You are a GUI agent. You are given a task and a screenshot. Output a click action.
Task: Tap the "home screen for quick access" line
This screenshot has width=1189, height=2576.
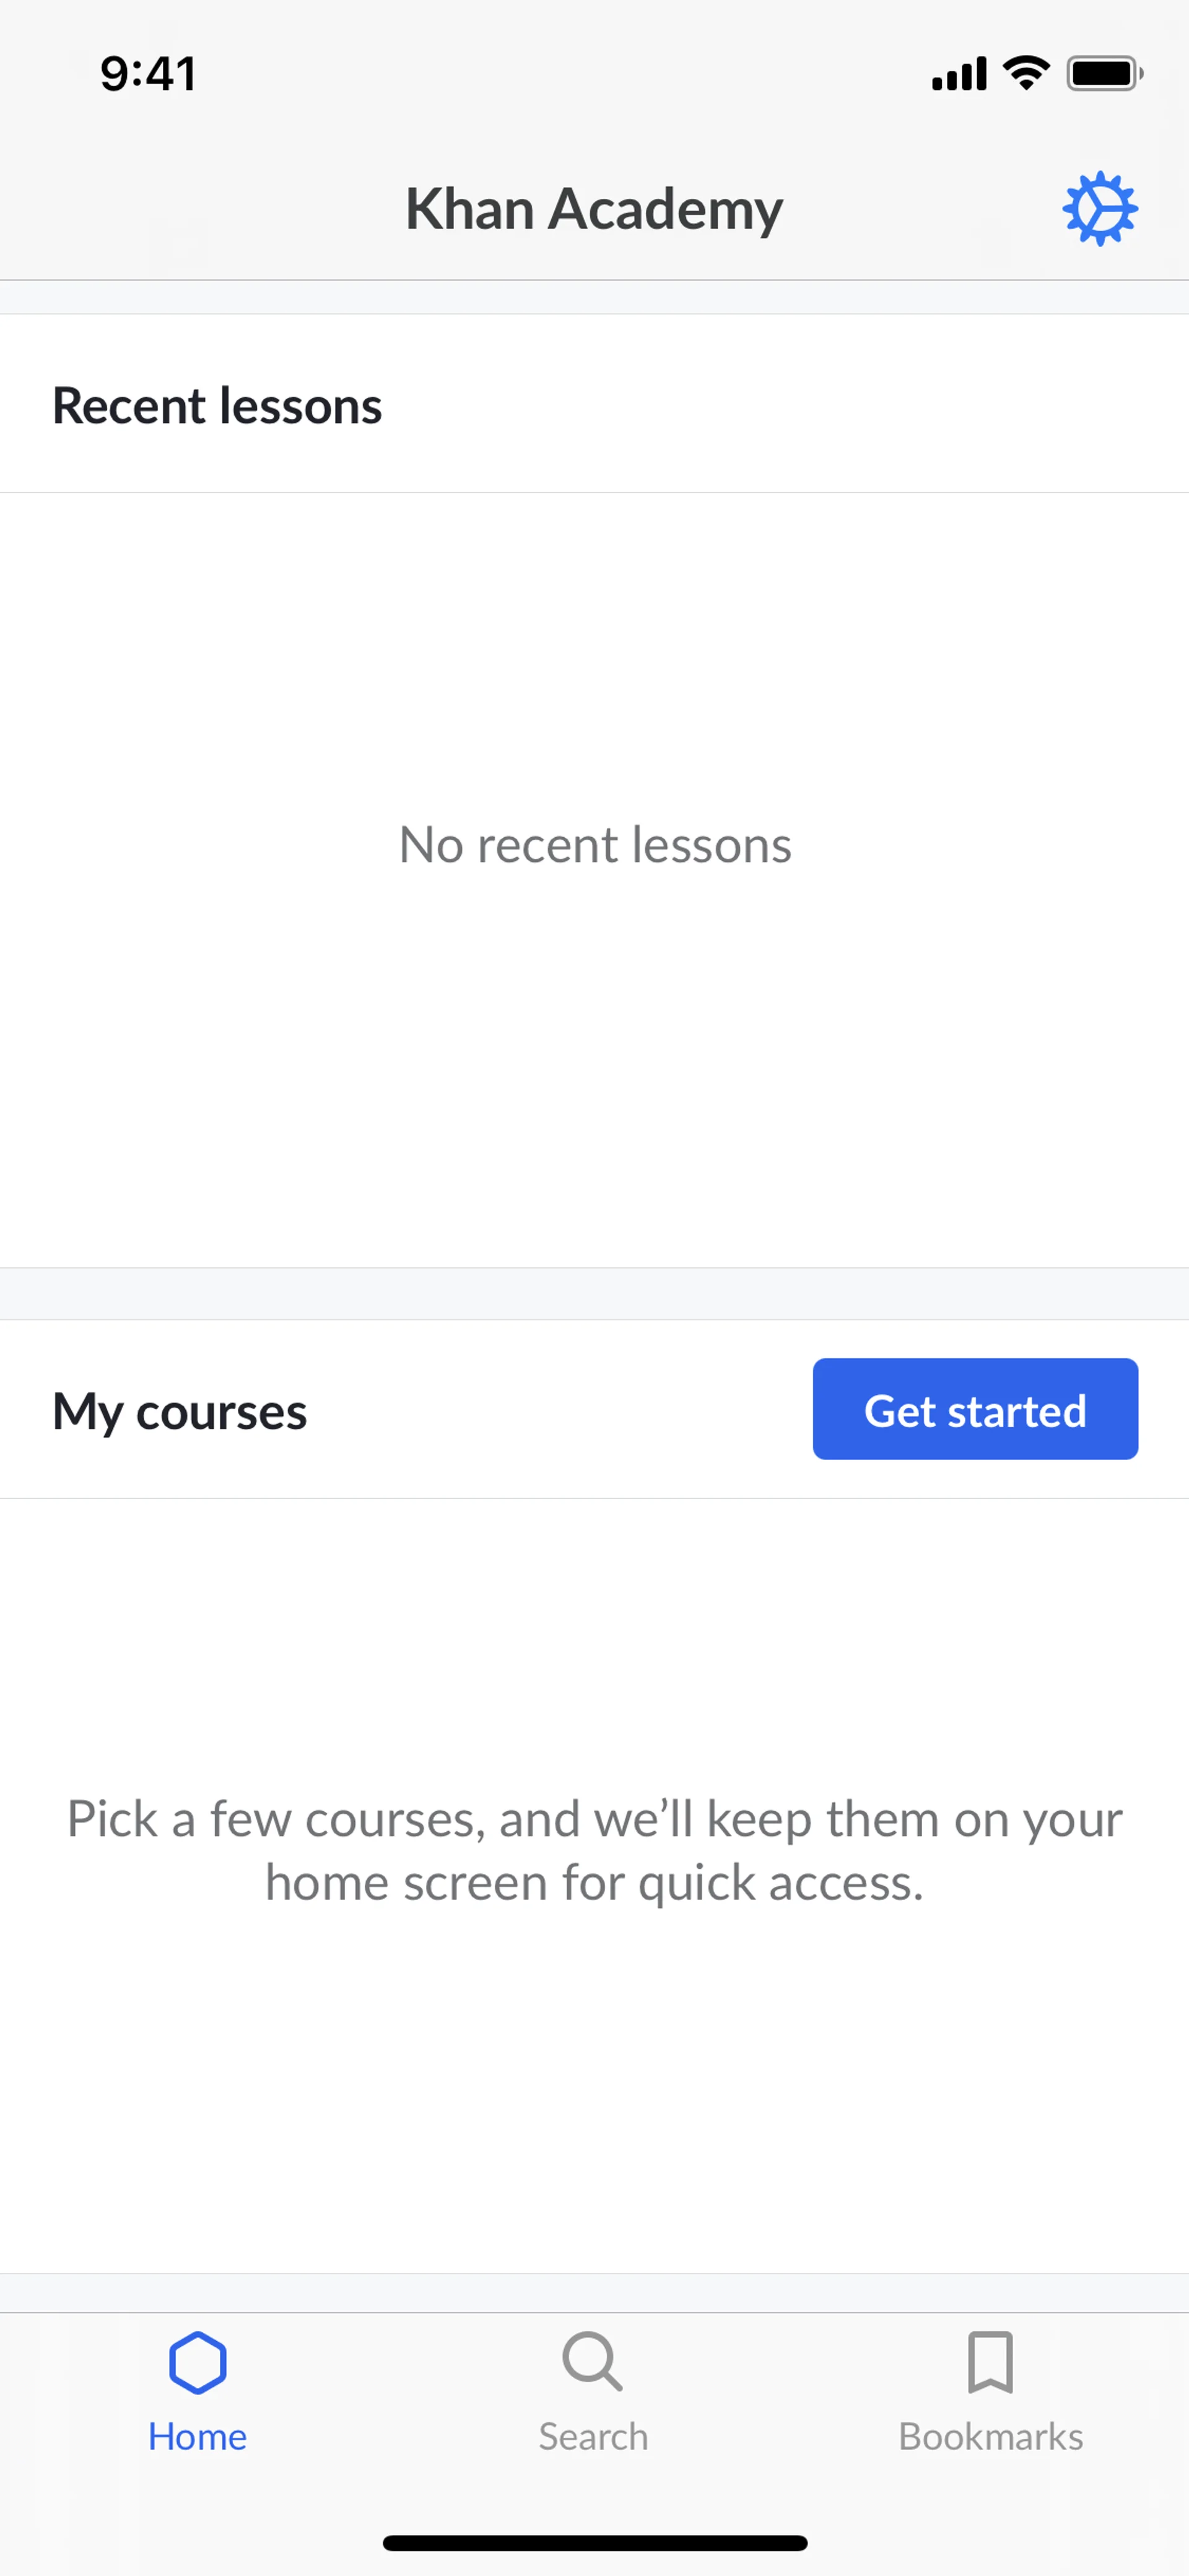(594, 1882)
